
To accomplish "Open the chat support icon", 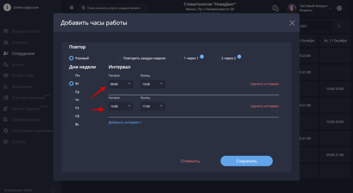I will click(x=275, y=8).
